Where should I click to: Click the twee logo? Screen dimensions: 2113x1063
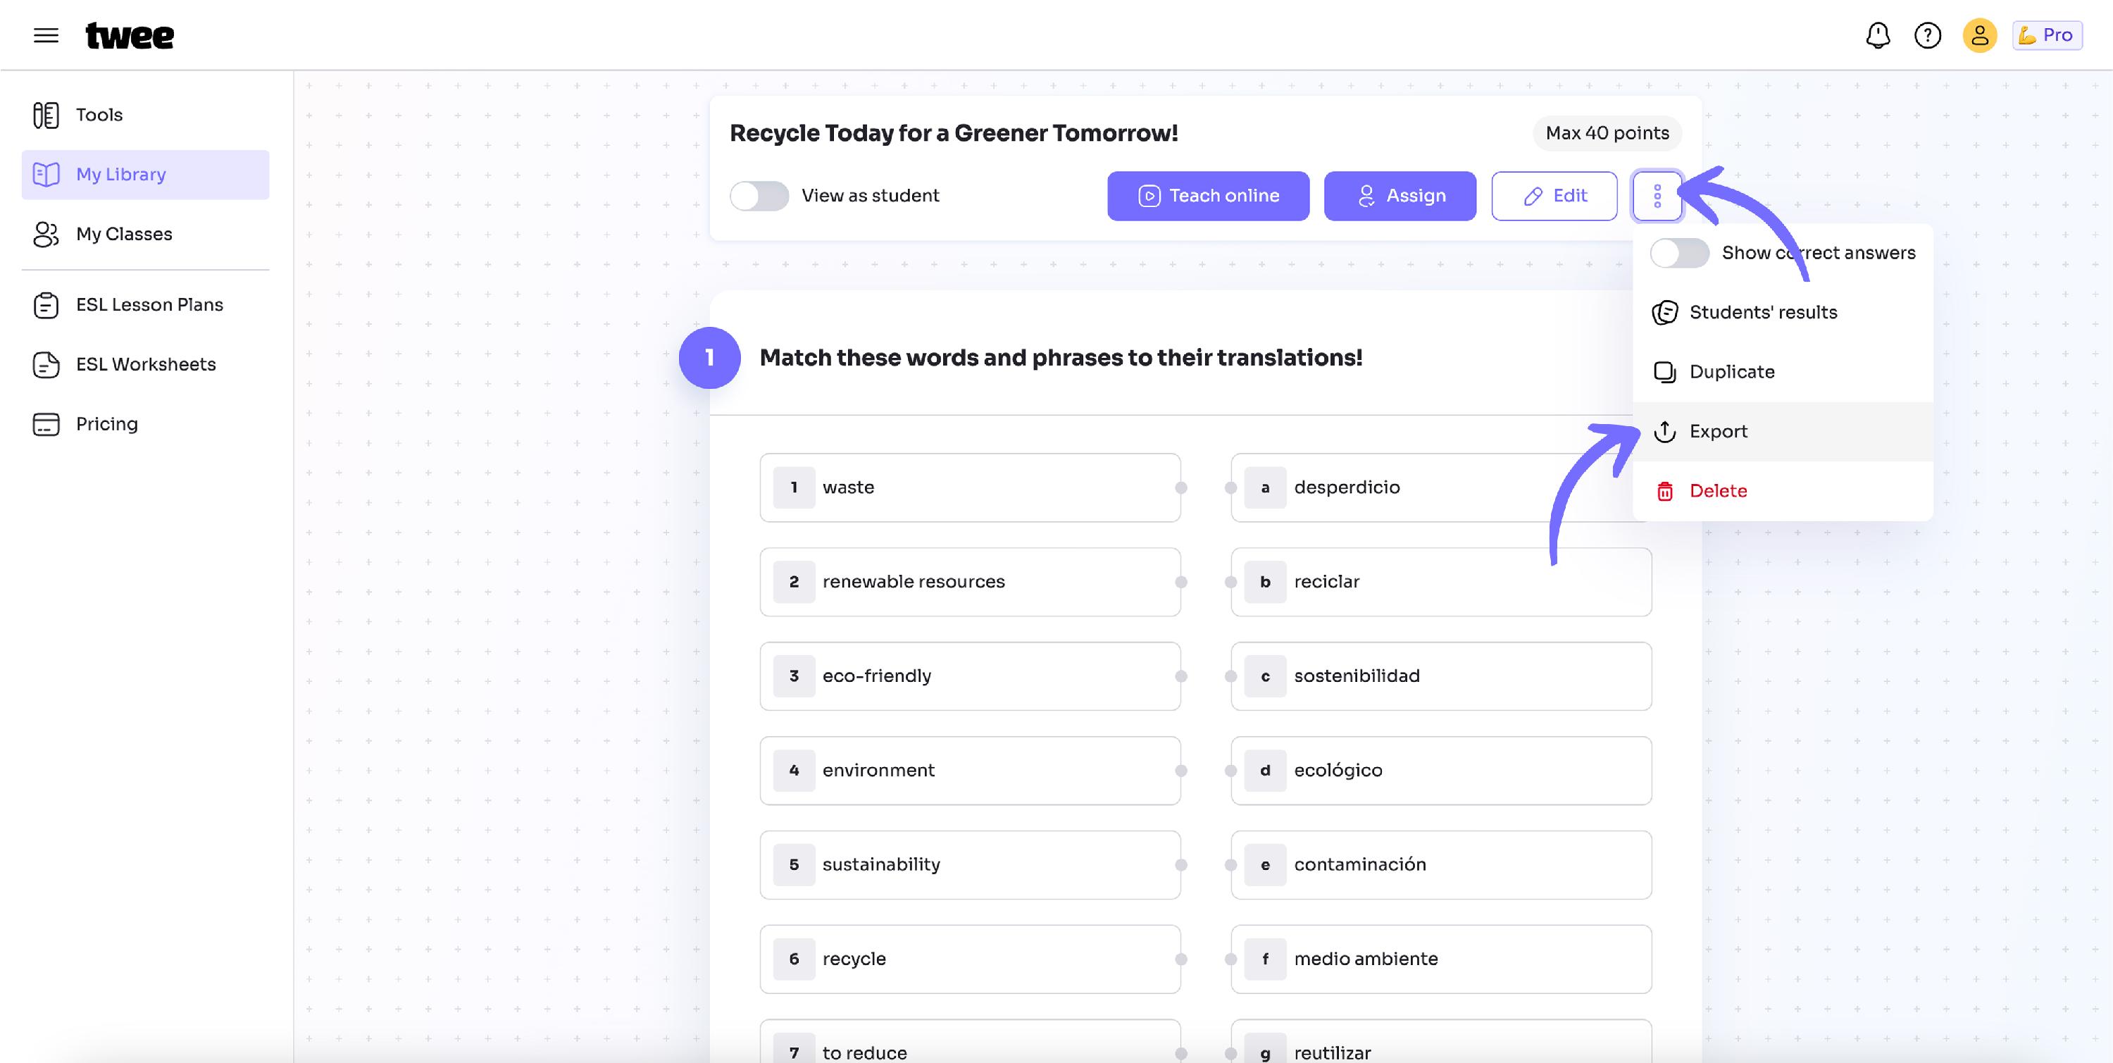(130, 35)
